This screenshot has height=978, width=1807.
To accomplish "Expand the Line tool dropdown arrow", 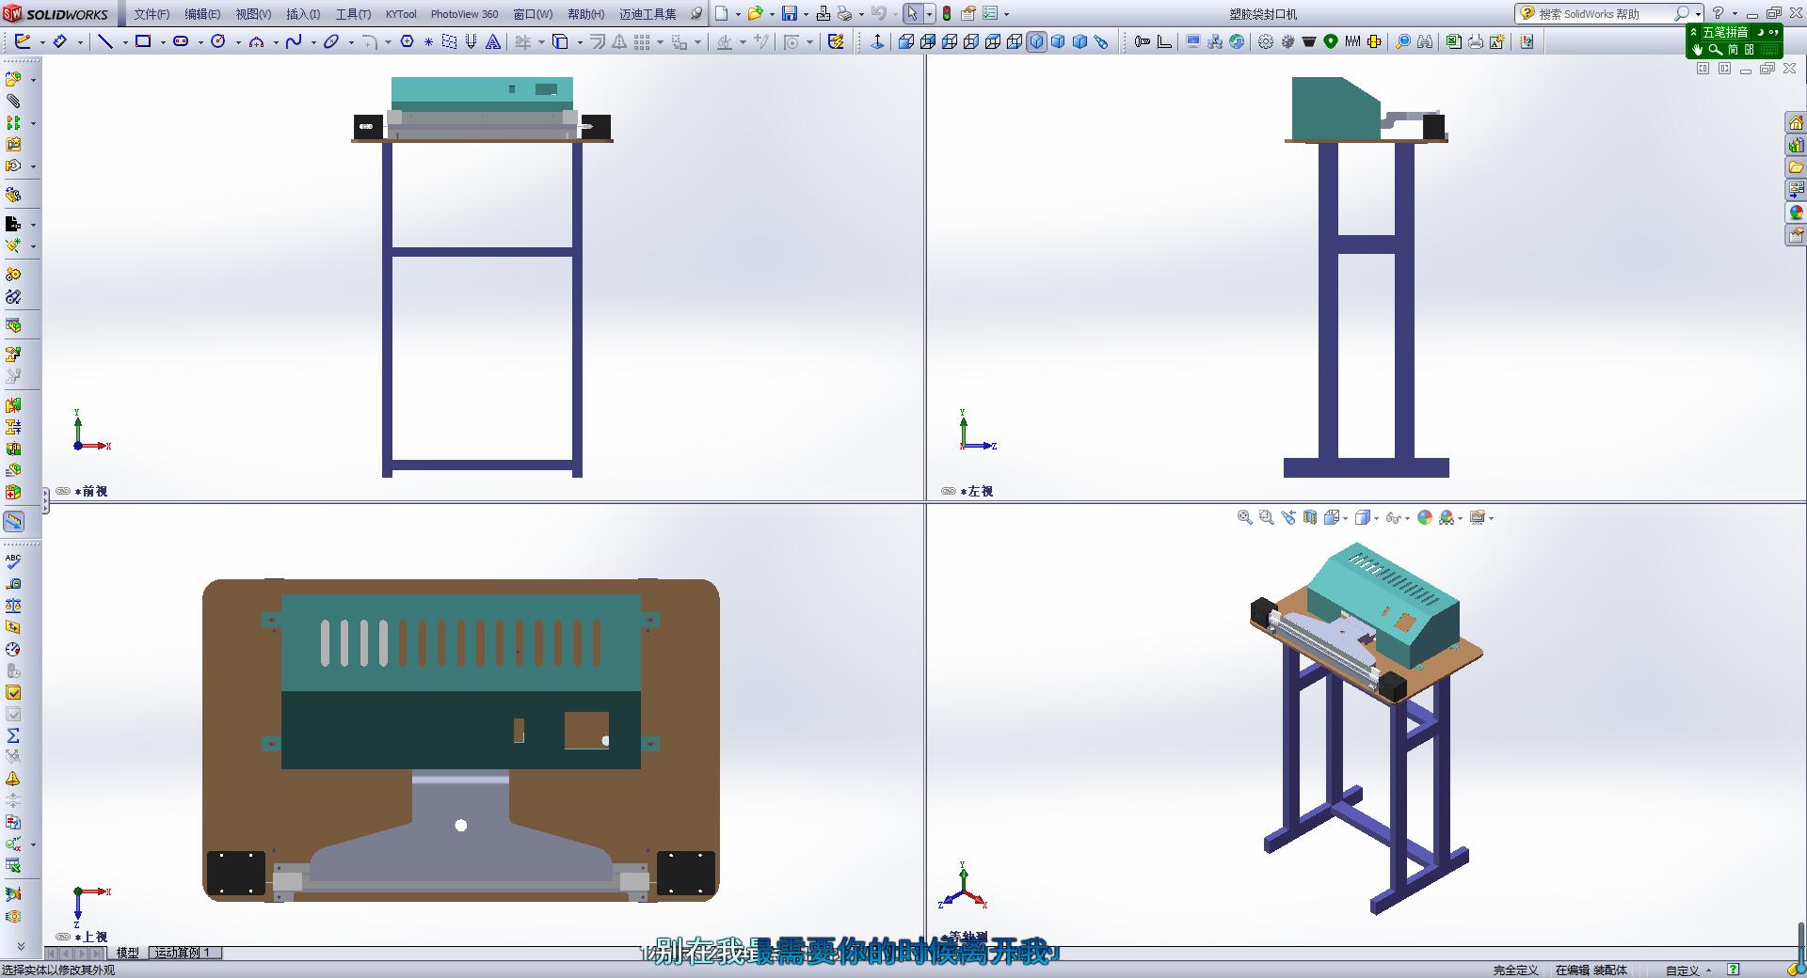I will point(125,42).
